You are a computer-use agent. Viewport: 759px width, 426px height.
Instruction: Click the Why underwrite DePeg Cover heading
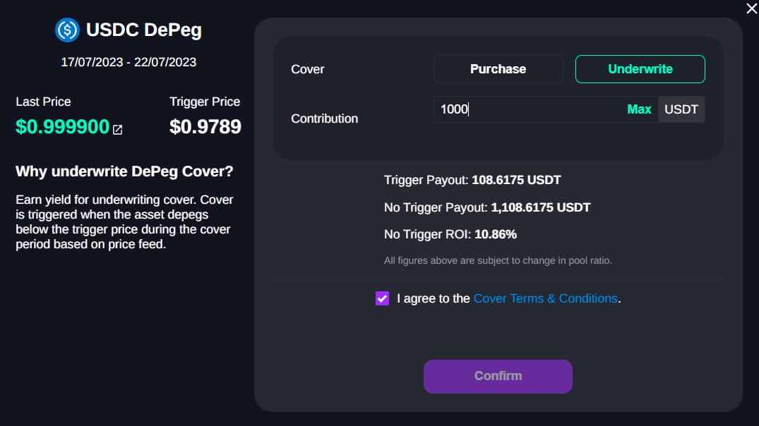point(124,171)
